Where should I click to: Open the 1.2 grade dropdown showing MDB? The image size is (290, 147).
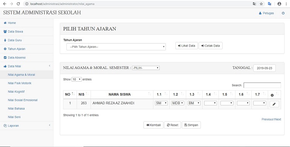point(178,103)
